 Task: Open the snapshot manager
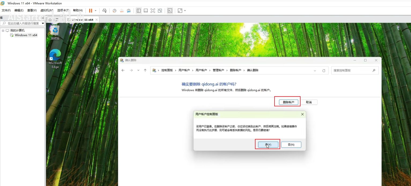pos(129,11)
